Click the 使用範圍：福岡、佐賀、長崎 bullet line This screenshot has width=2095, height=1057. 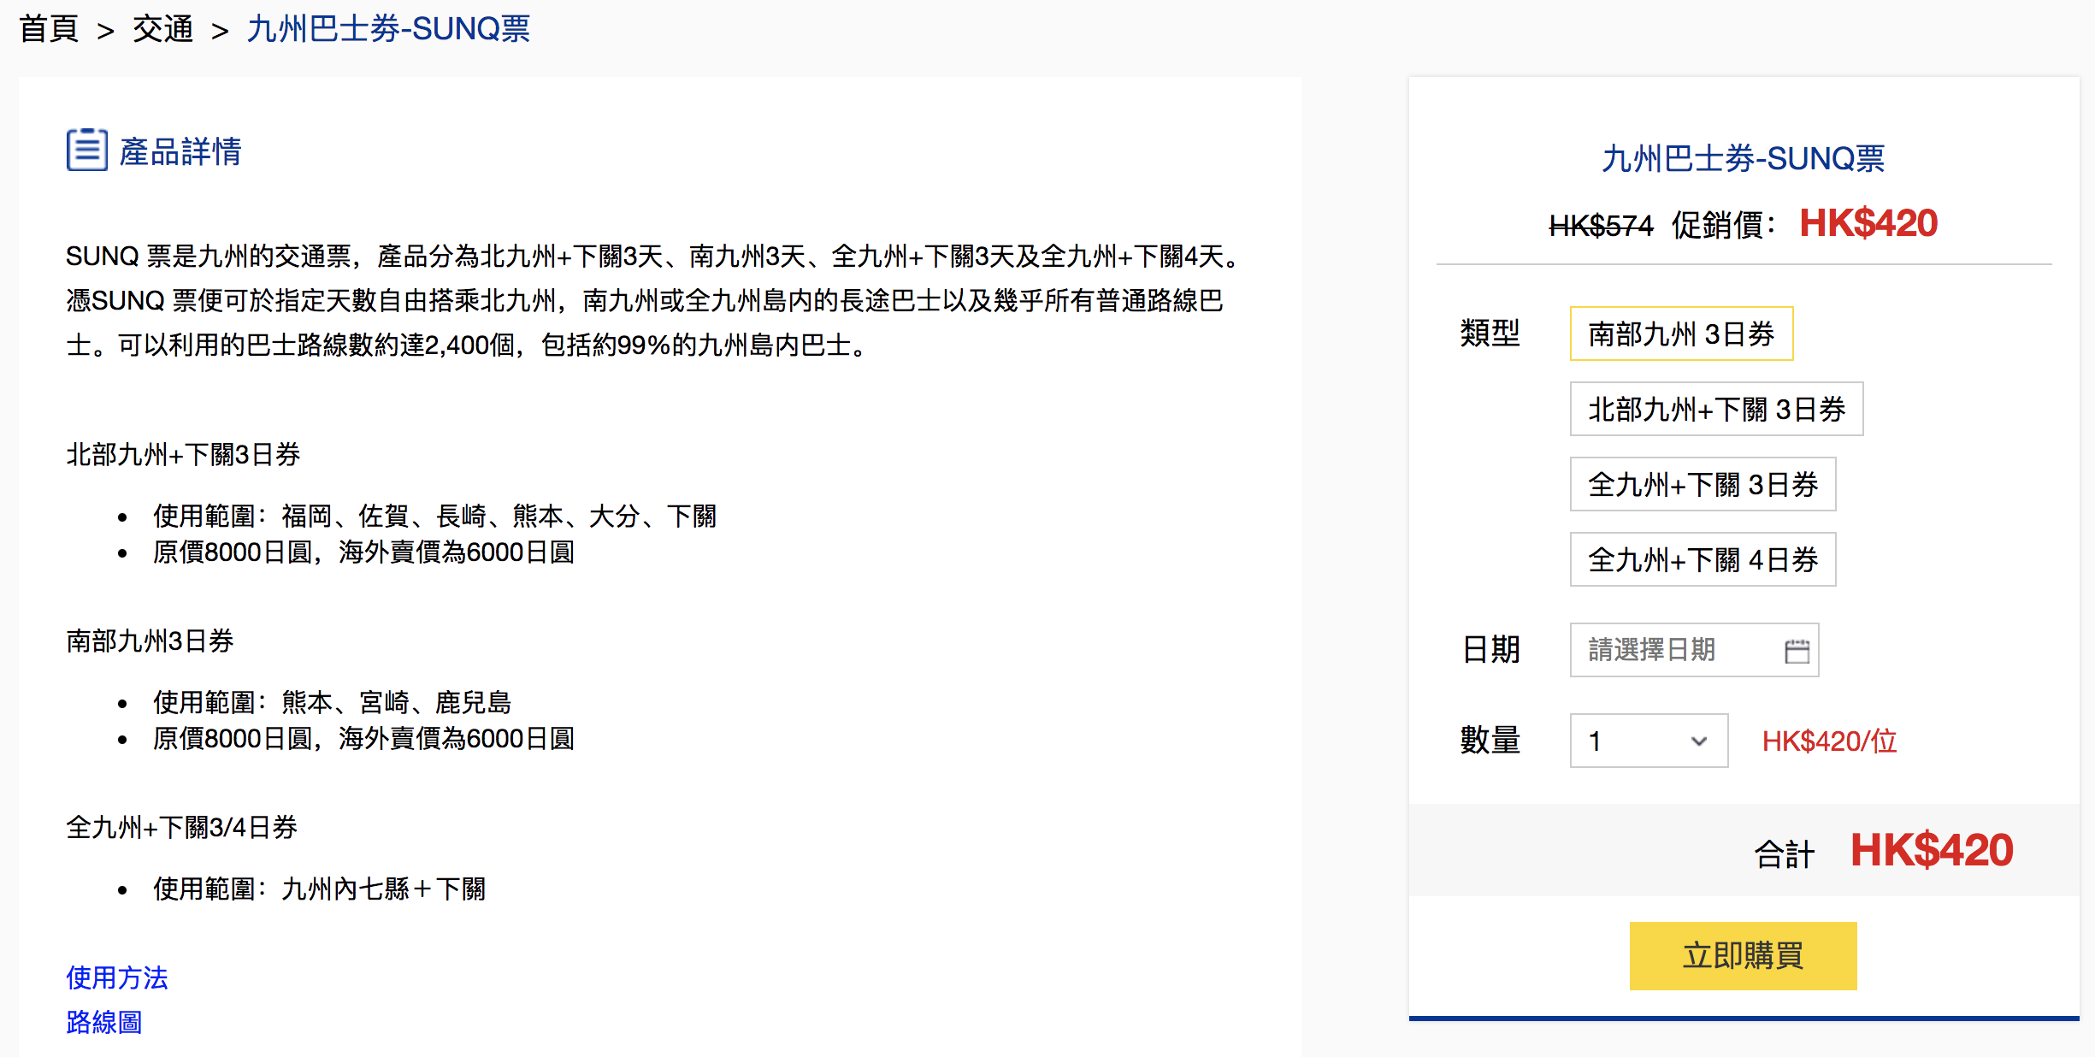(434, 516)
